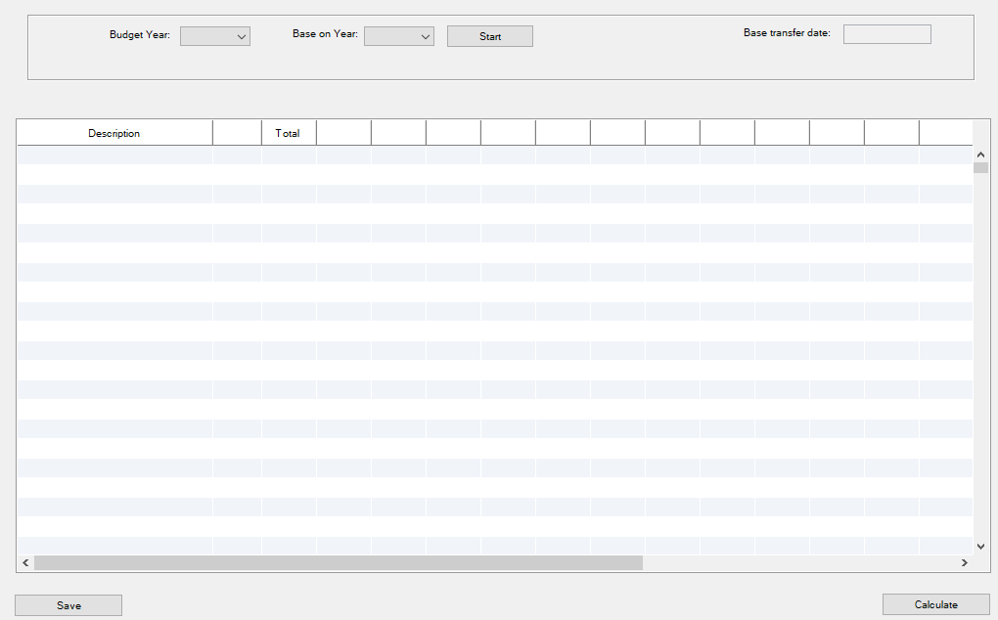
Task: Click the vertical scrollbar down arrow
Action: 980,546
